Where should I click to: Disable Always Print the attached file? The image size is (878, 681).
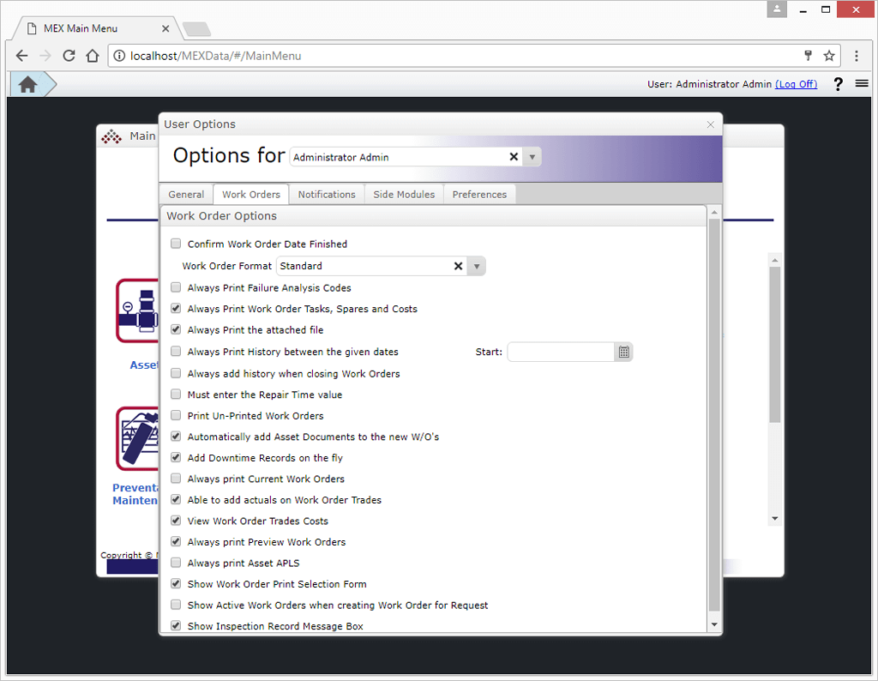[x=176, y=330]
